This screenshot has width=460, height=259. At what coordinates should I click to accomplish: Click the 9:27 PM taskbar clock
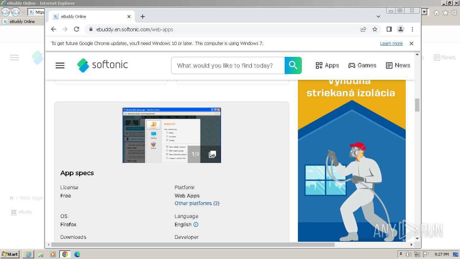point(441,254)
